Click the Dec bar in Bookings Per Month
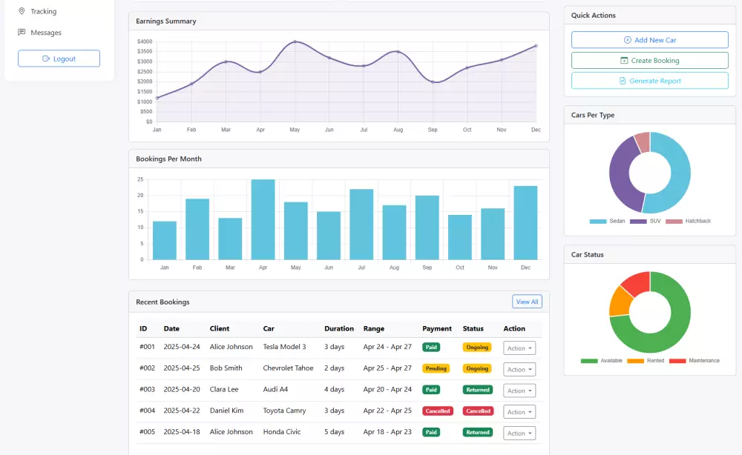Screen dimensions: 742x455 tap(526, 222)
